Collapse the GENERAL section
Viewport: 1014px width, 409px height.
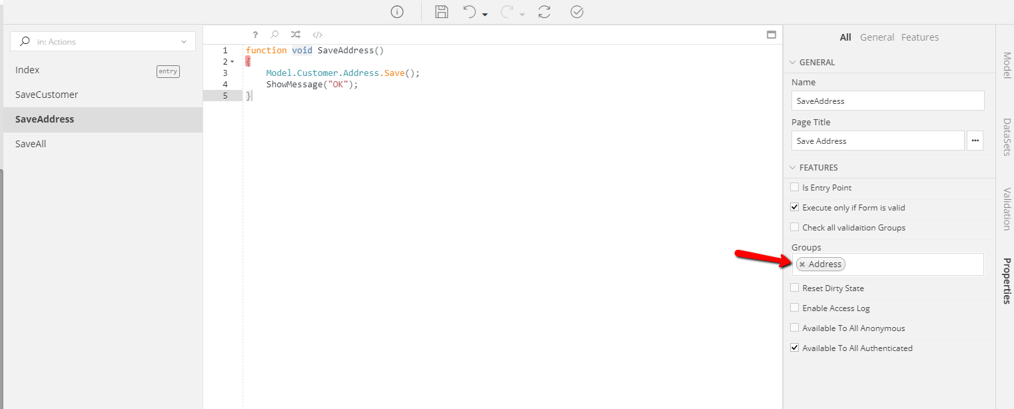pyautogui.click(x=793, y=63)
